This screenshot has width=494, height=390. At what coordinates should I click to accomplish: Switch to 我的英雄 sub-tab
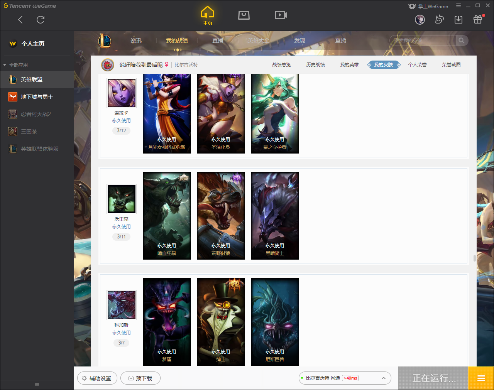coord(349,65)
